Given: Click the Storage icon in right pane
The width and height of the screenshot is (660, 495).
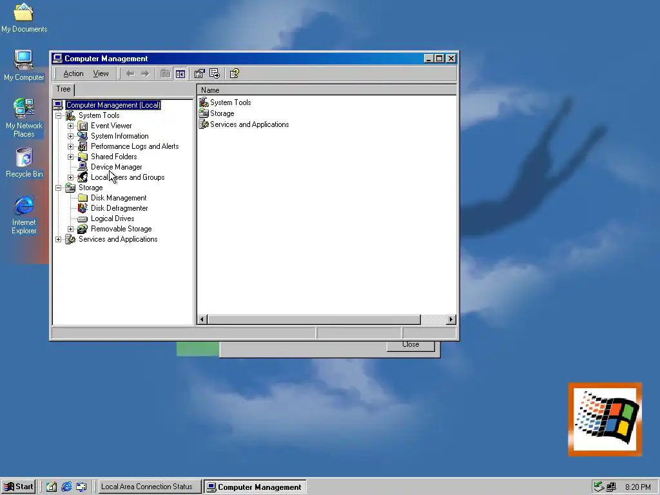Looking at the screenshot, I should [x=204, y=113].
